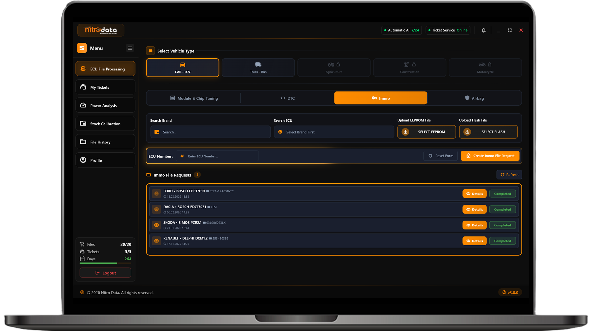Viewport: 589px width, 331px height.
Task: Click Completed status of DACIA request
Action: click(502, 209)
